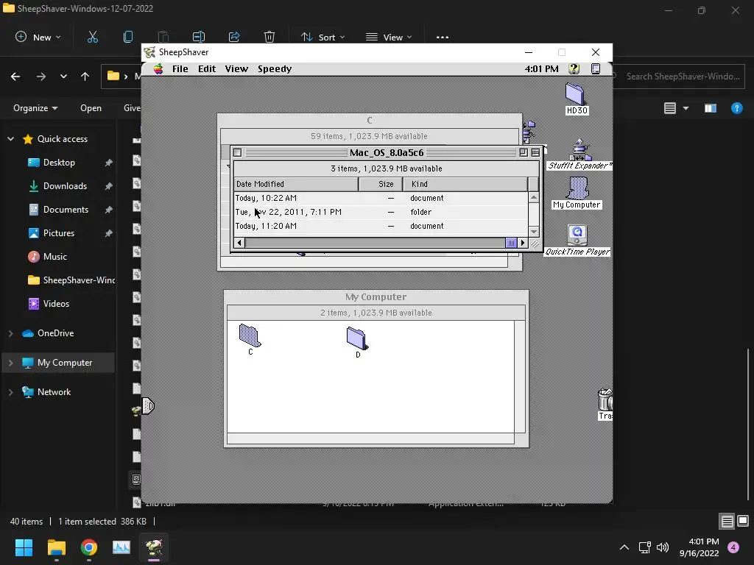The width and height of the screenshot is (754, 565).
Task: Click the Share icon in Explorer toolbar
Action: (234, 37)
